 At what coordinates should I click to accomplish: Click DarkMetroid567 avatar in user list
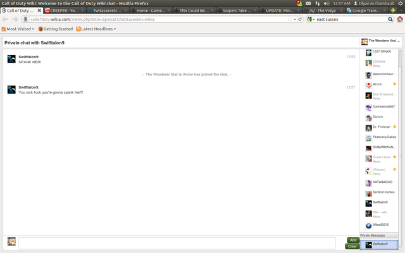(x=368, y=108)
